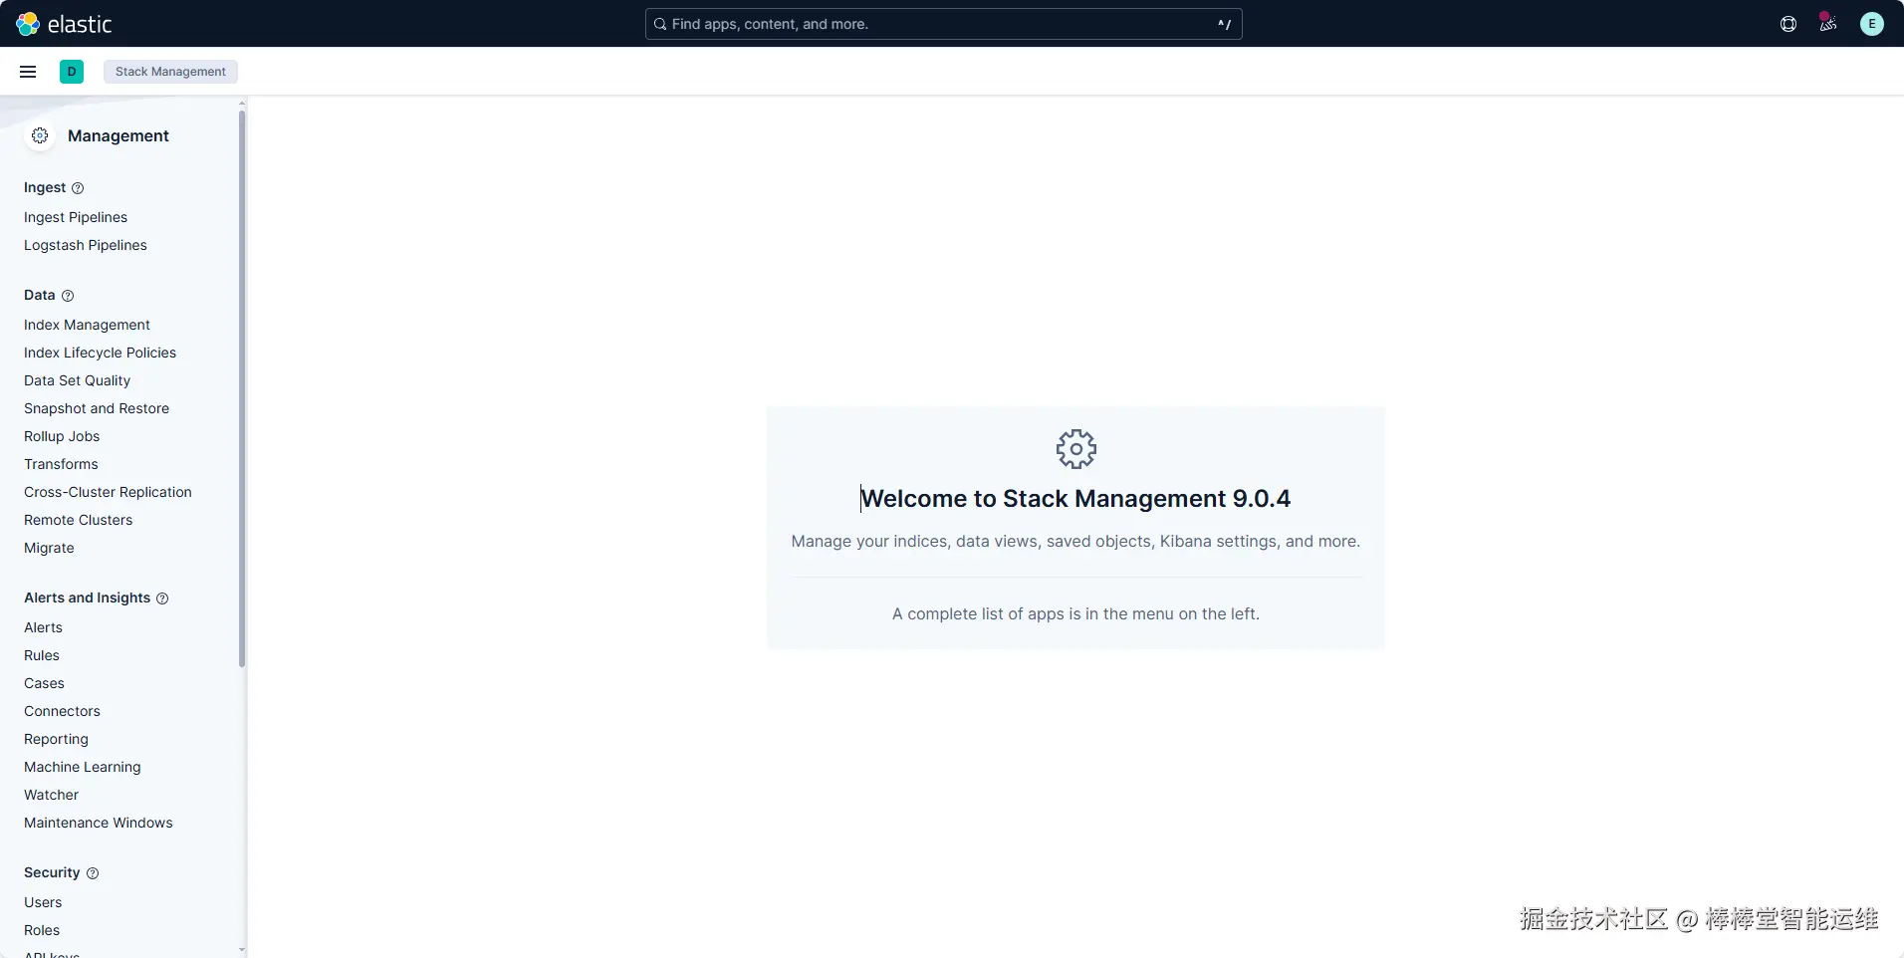Open the hamburger navigation menu
The image size is (1904, 958).
coord(28,72)
